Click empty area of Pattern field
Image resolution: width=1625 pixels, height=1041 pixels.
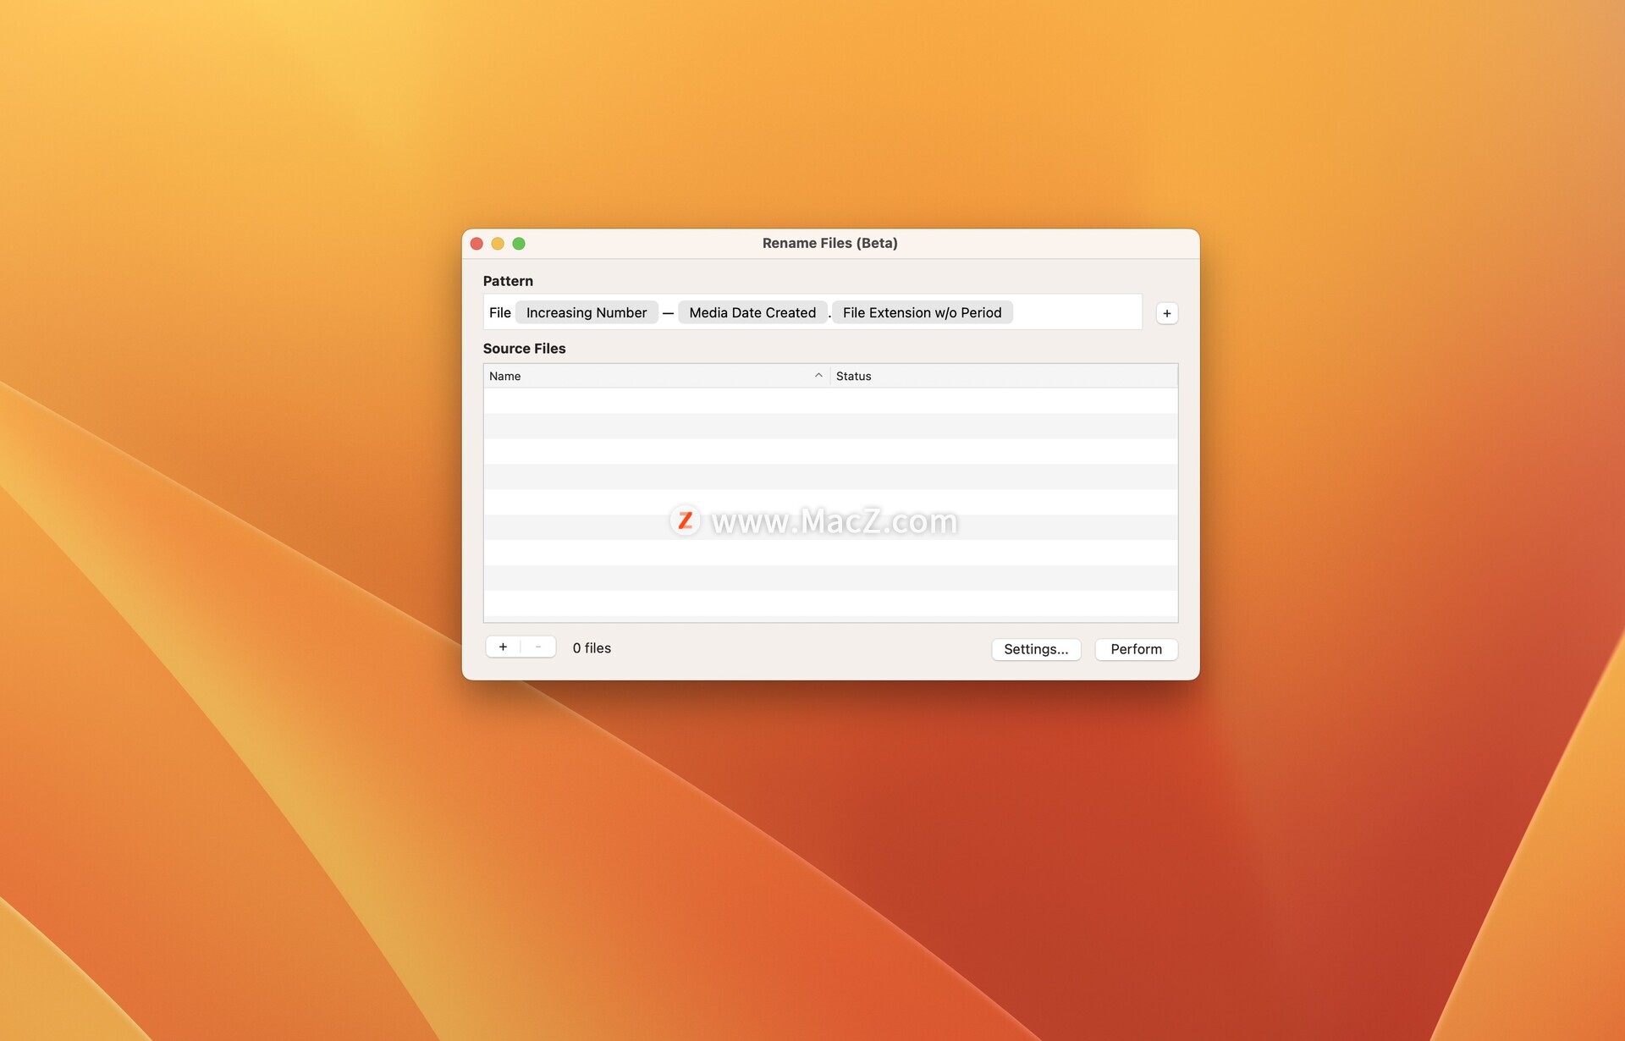click(1077, 312)
